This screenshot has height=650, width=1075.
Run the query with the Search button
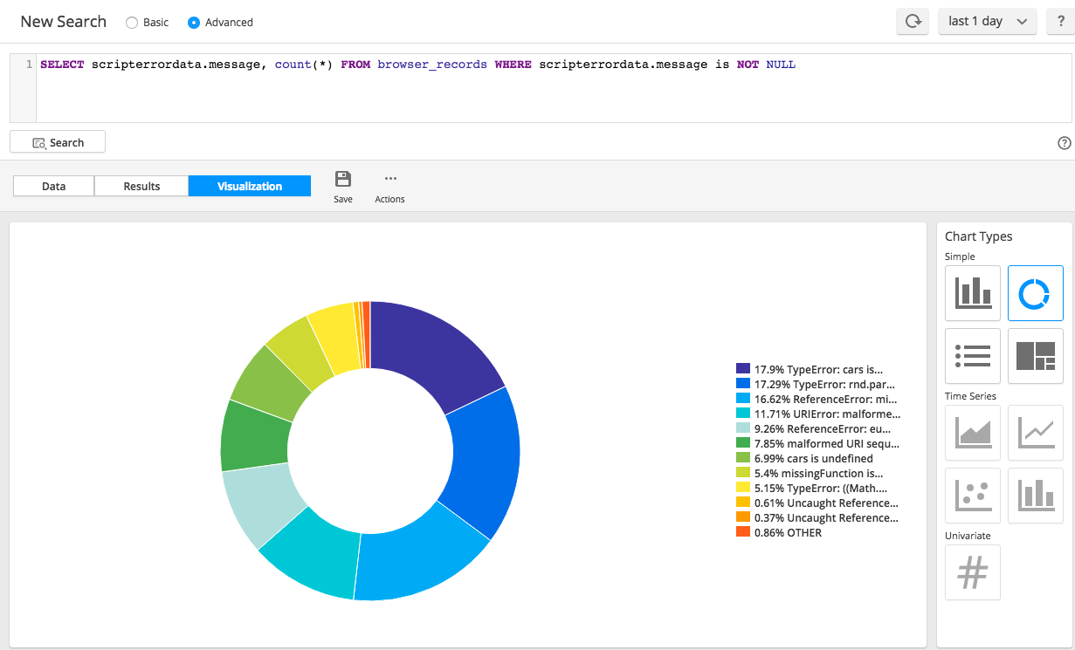[58, 142]
